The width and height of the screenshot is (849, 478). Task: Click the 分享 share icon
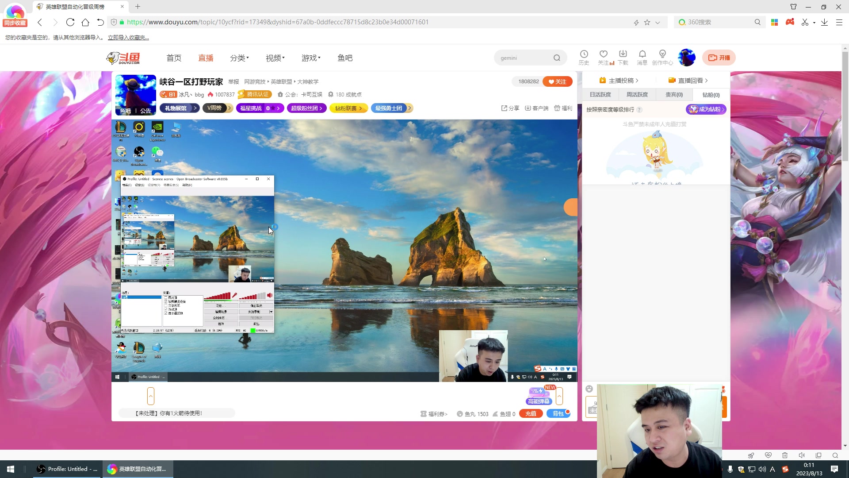click(x=510, y=108)
